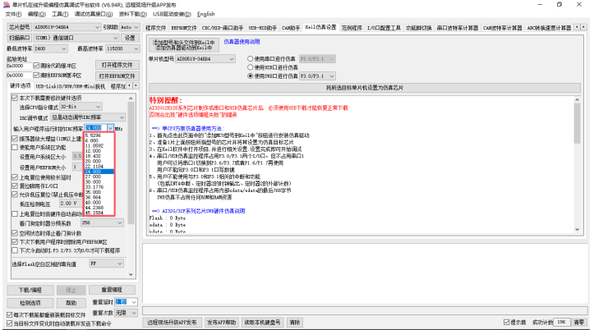Click the left scroll arrow of the 硬件选项 tab strip
The image size is (594, 330).
pyautogui.click(x=130, y=86)
